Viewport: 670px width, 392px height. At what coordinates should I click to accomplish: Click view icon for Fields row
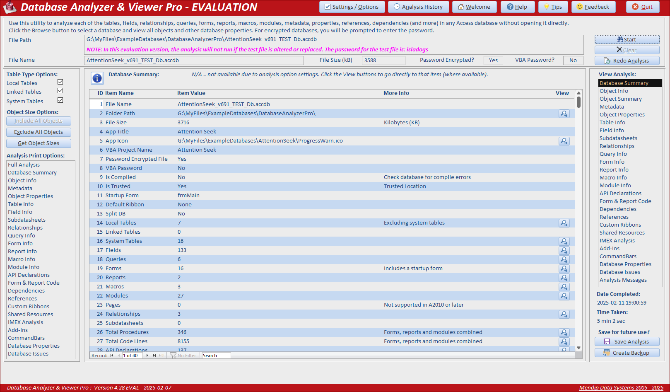[x=564, y=250]
